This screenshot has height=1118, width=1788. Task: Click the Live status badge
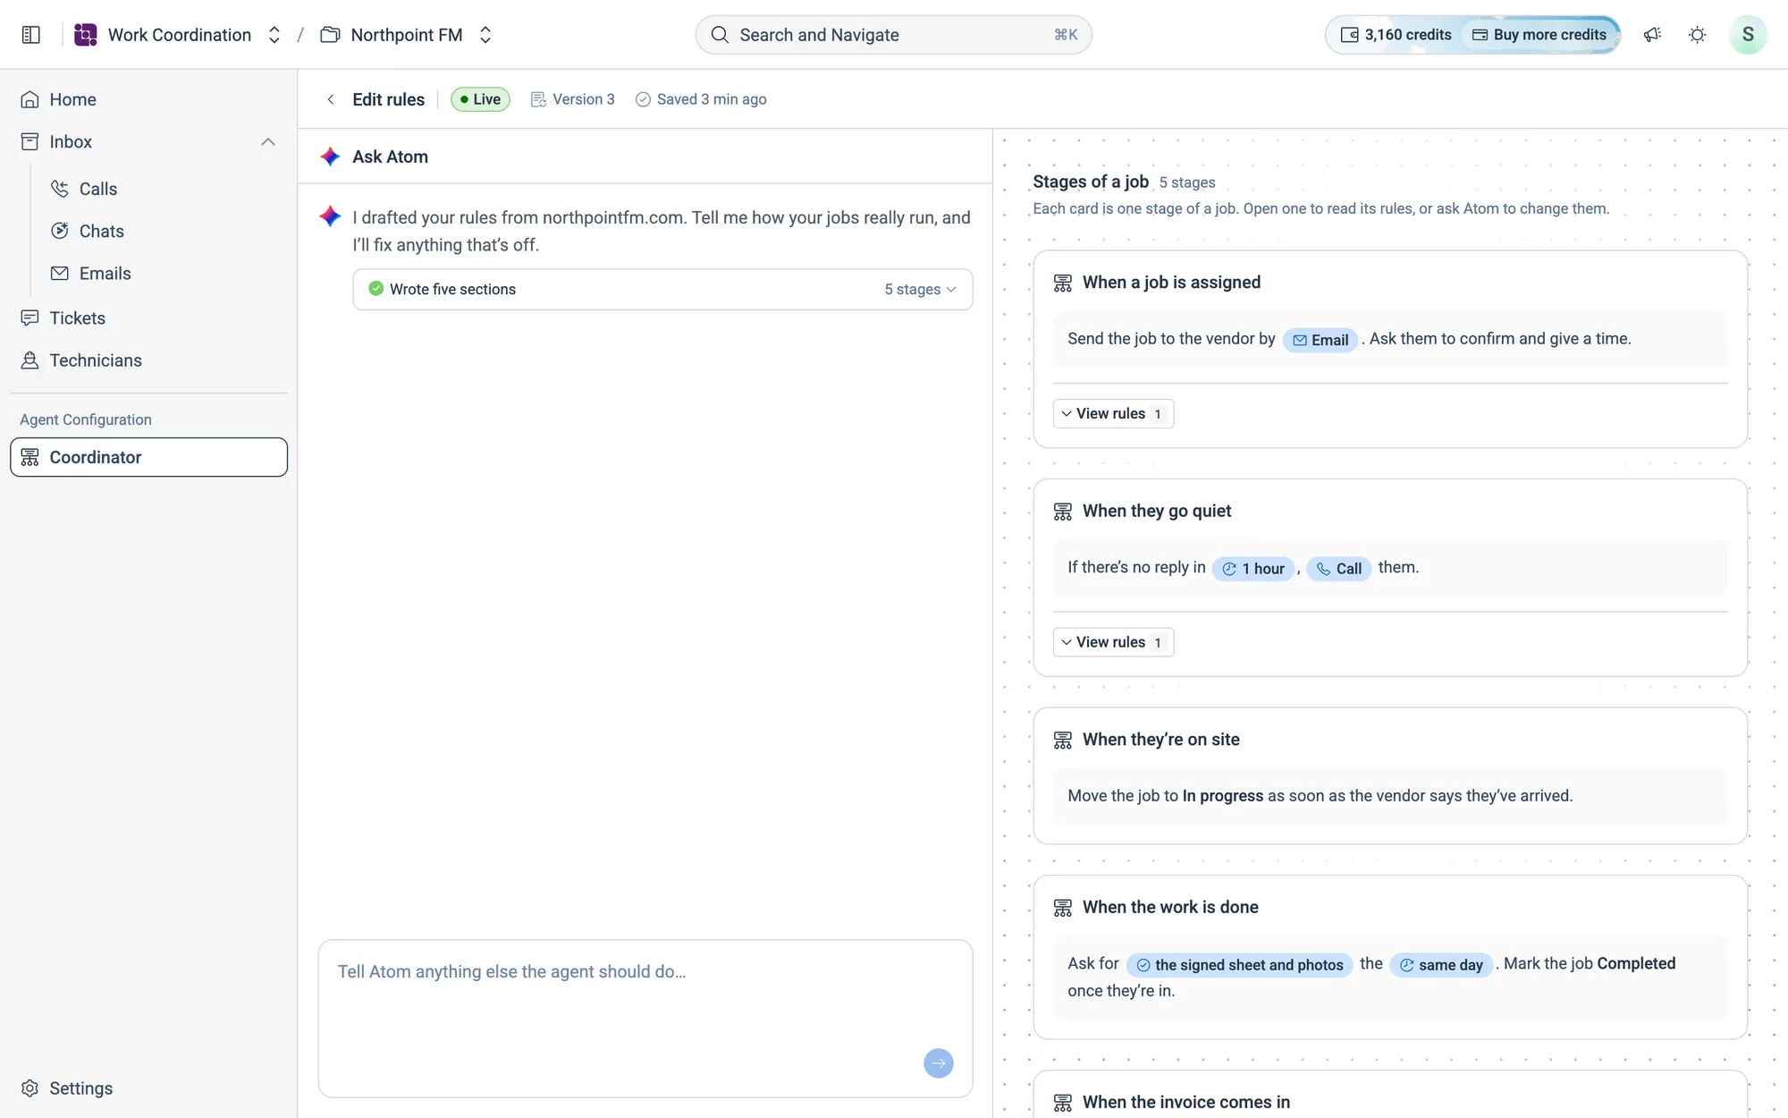pyautogui.click(x=480, y=99)
